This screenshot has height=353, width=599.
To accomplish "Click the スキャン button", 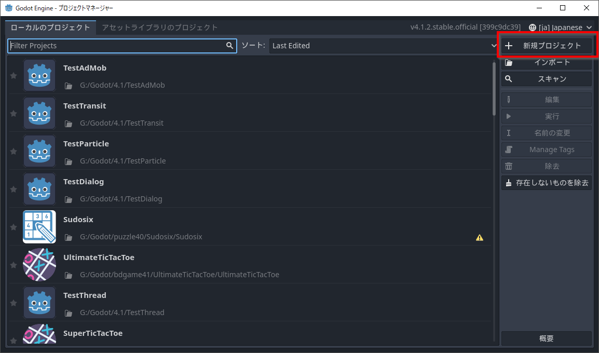I will coord(547,79).
